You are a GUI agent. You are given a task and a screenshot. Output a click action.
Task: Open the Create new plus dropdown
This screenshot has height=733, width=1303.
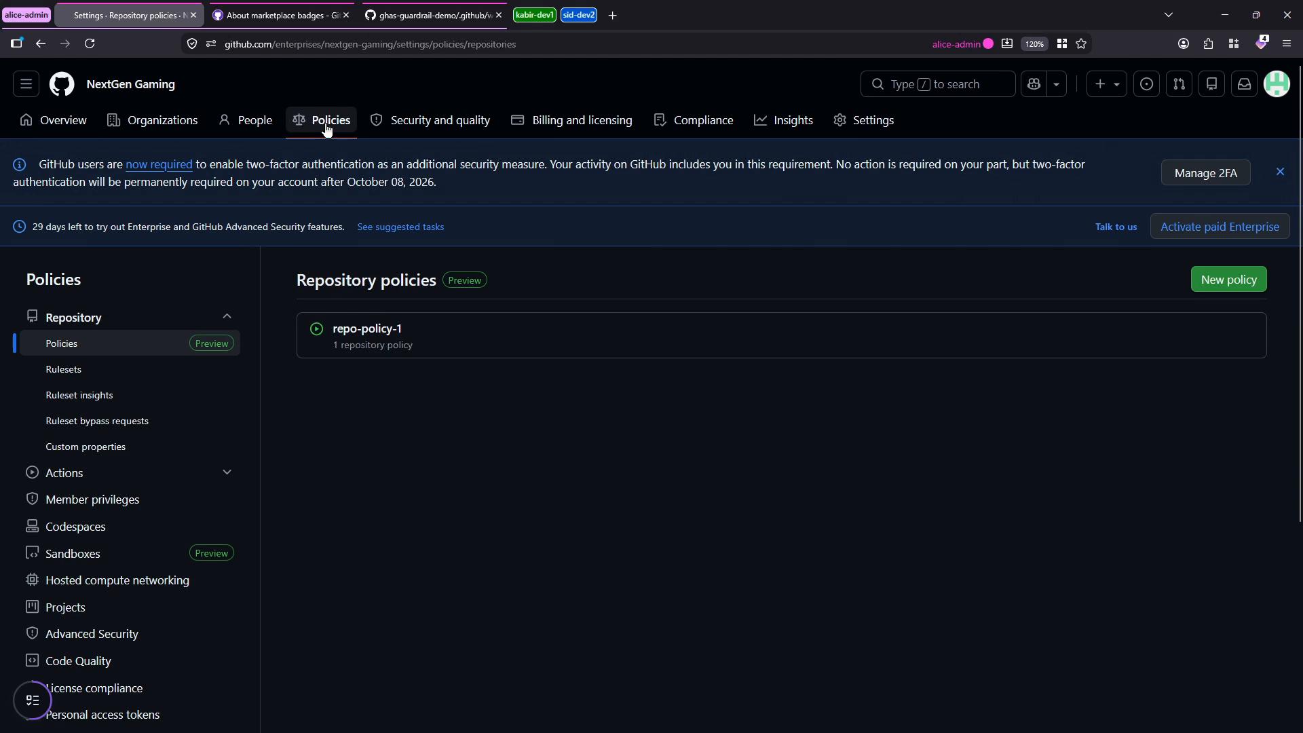click(x=1106, y=84)
